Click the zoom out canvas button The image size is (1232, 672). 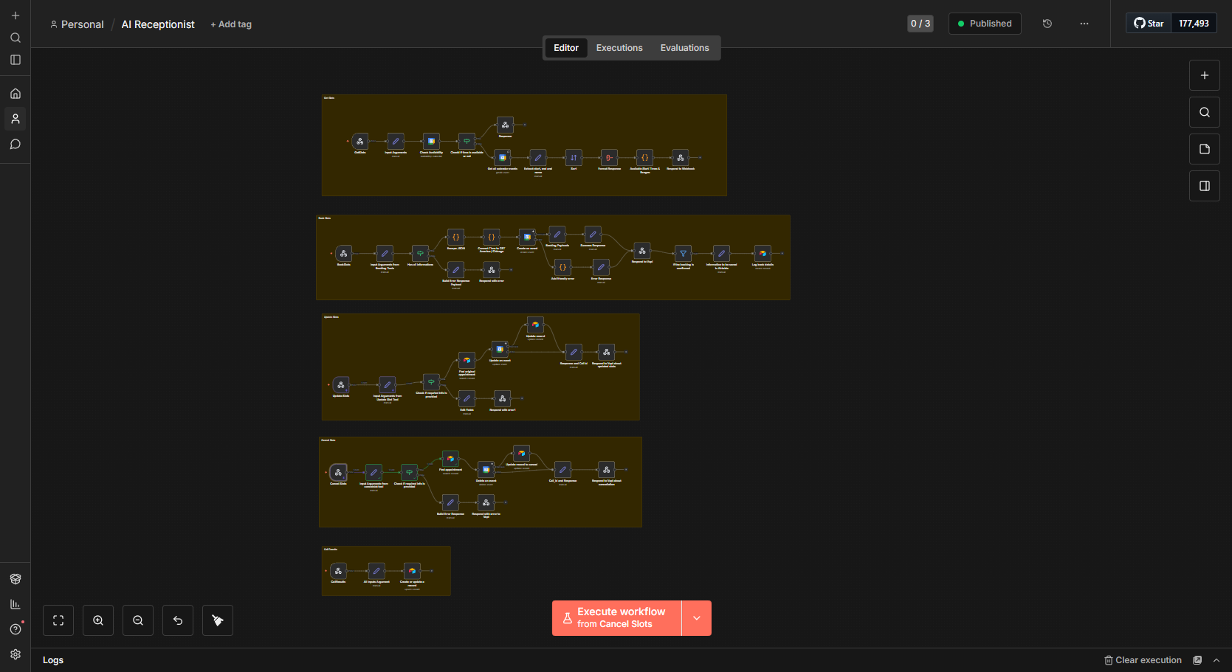click(138, 620)
